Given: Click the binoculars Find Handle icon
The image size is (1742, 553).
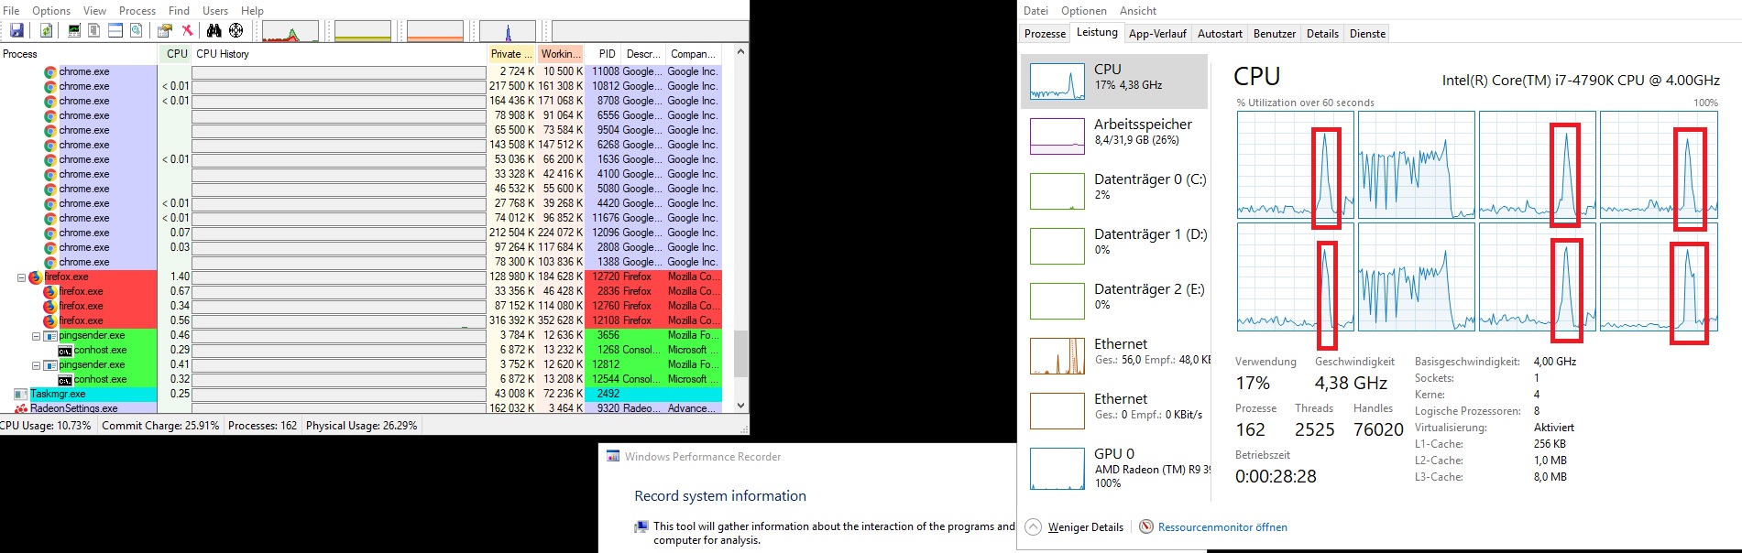Looking at the screenshot, I should tap(214, 30).
